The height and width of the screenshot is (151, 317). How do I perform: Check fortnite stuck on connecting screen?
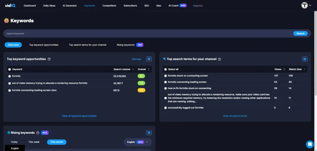(165, 76)
